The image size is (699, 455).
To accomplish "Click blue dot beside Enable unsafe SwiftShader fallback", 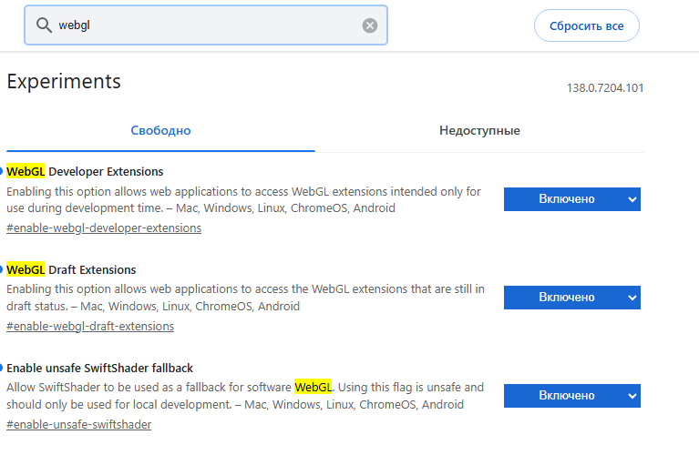I will click(x=3, y=368).
